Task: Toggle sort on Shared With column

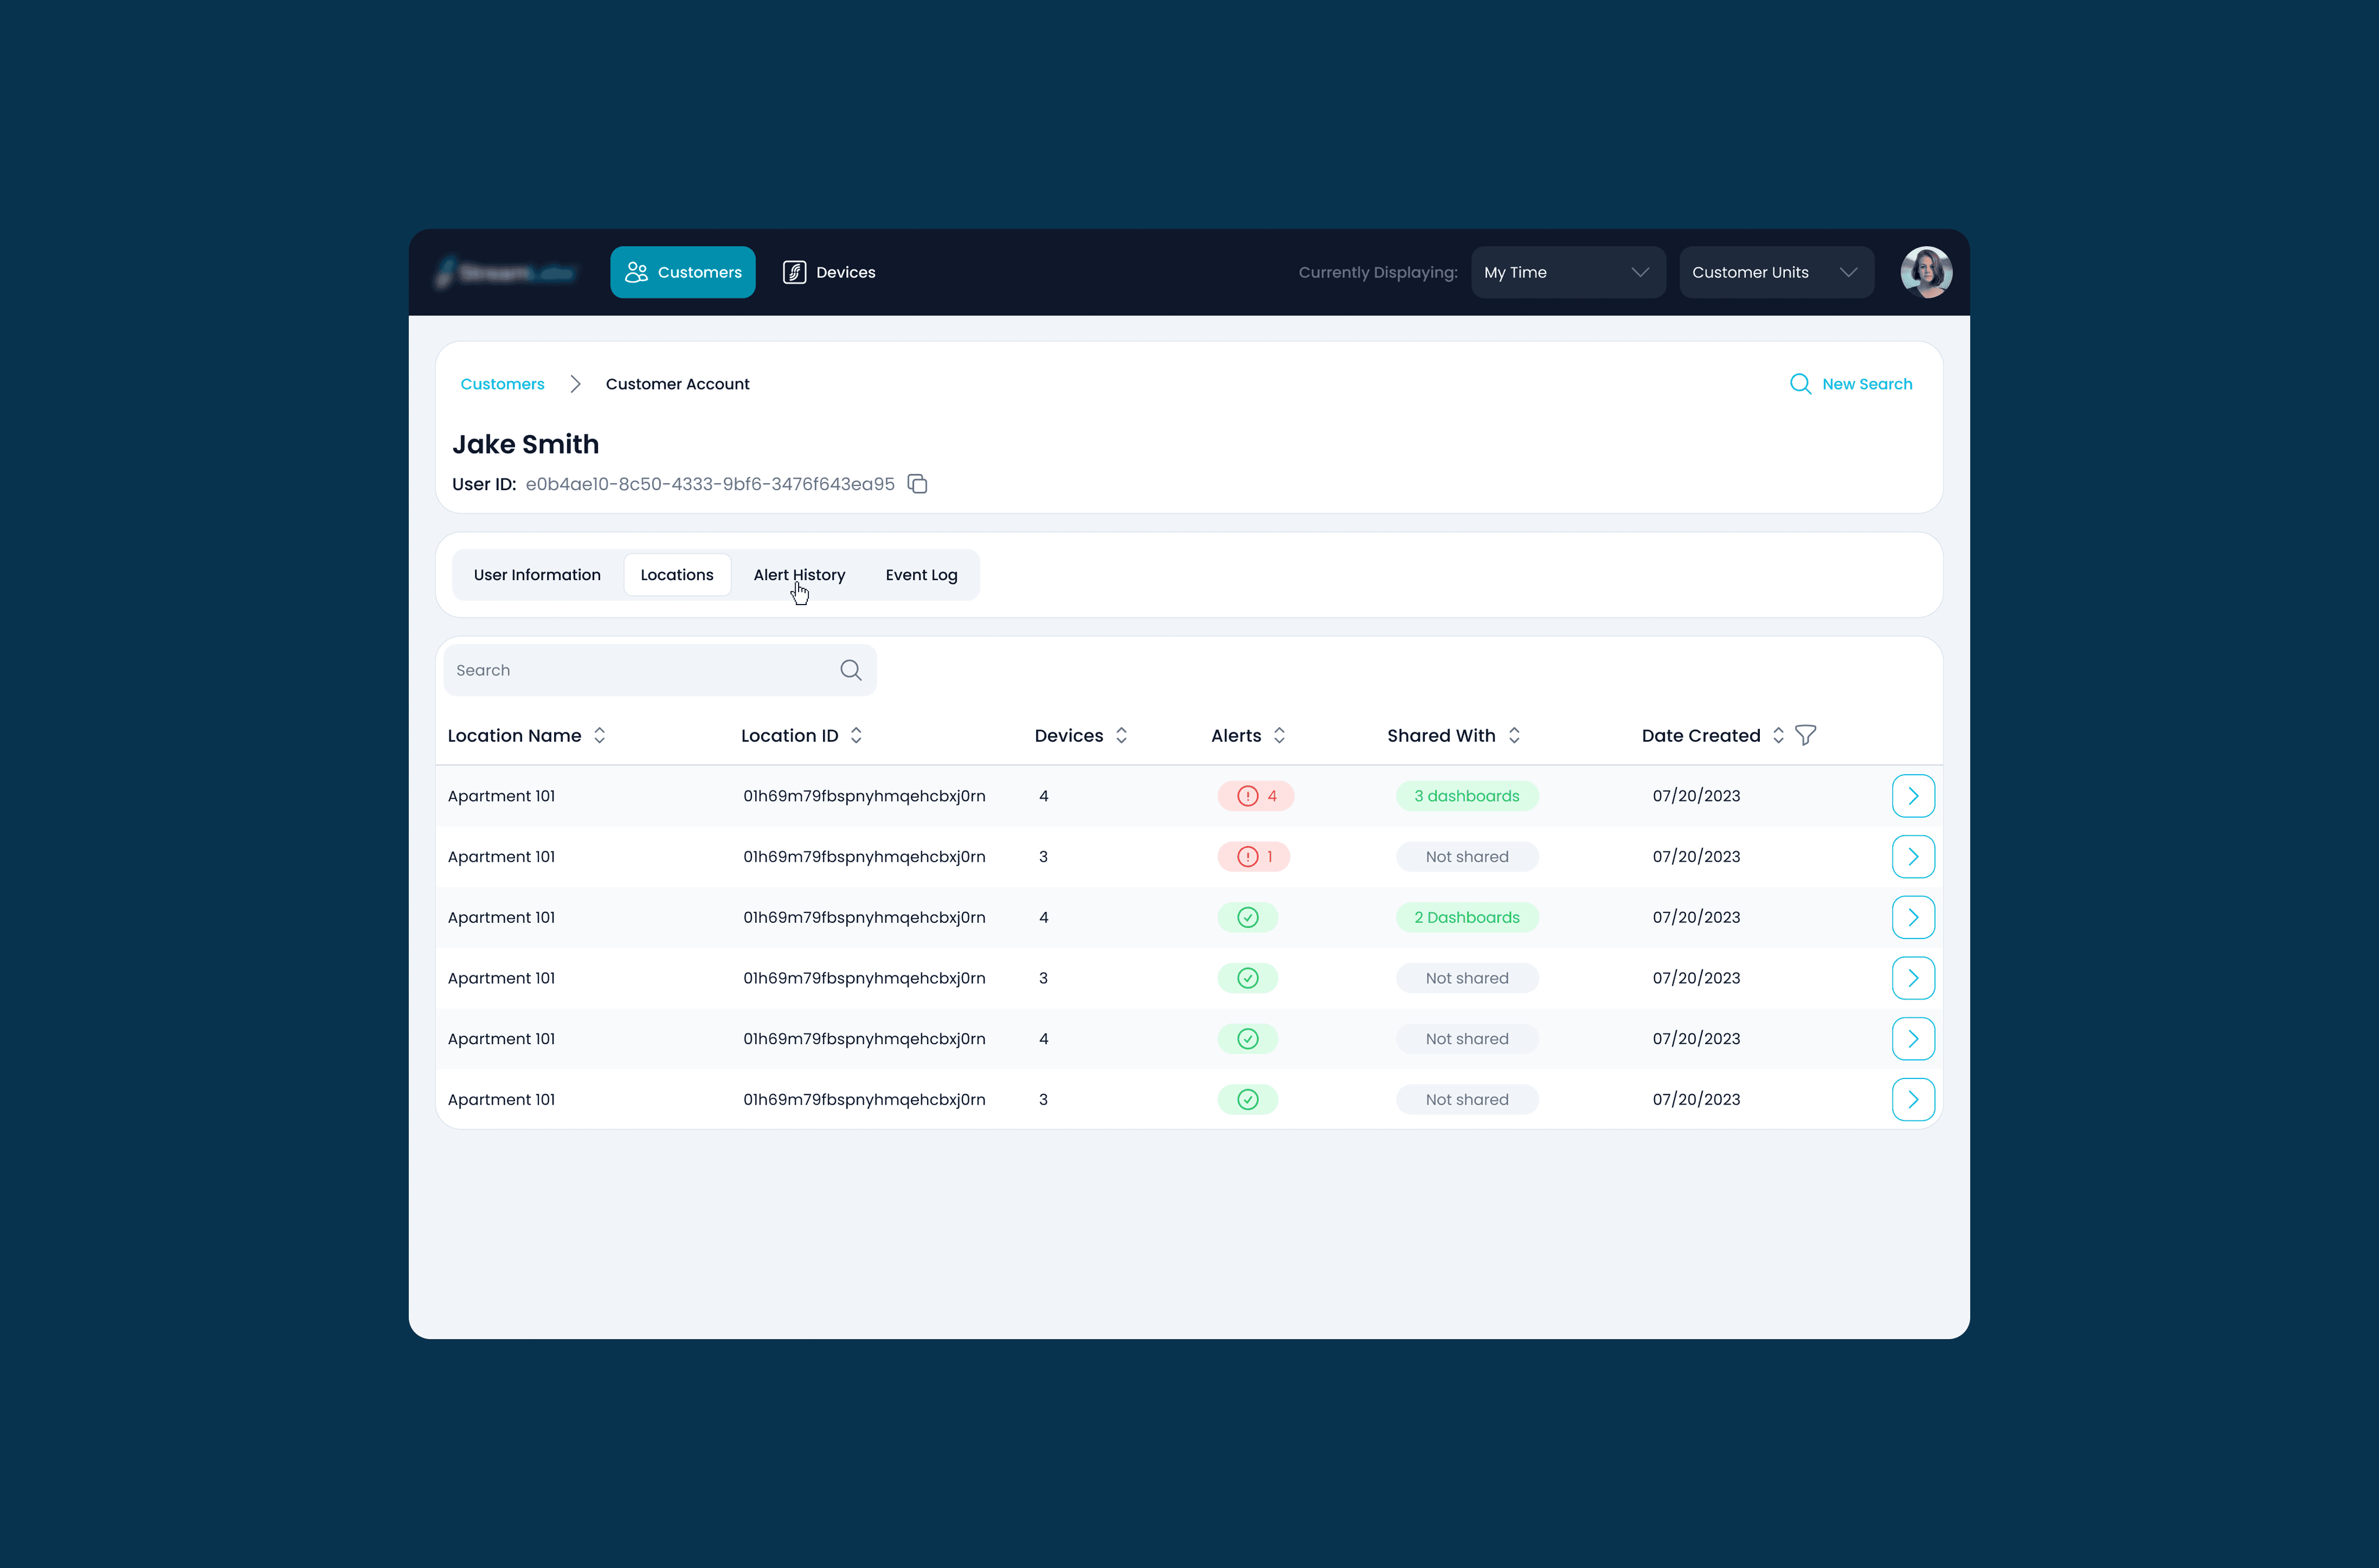Action: [x=1514, y=735]
